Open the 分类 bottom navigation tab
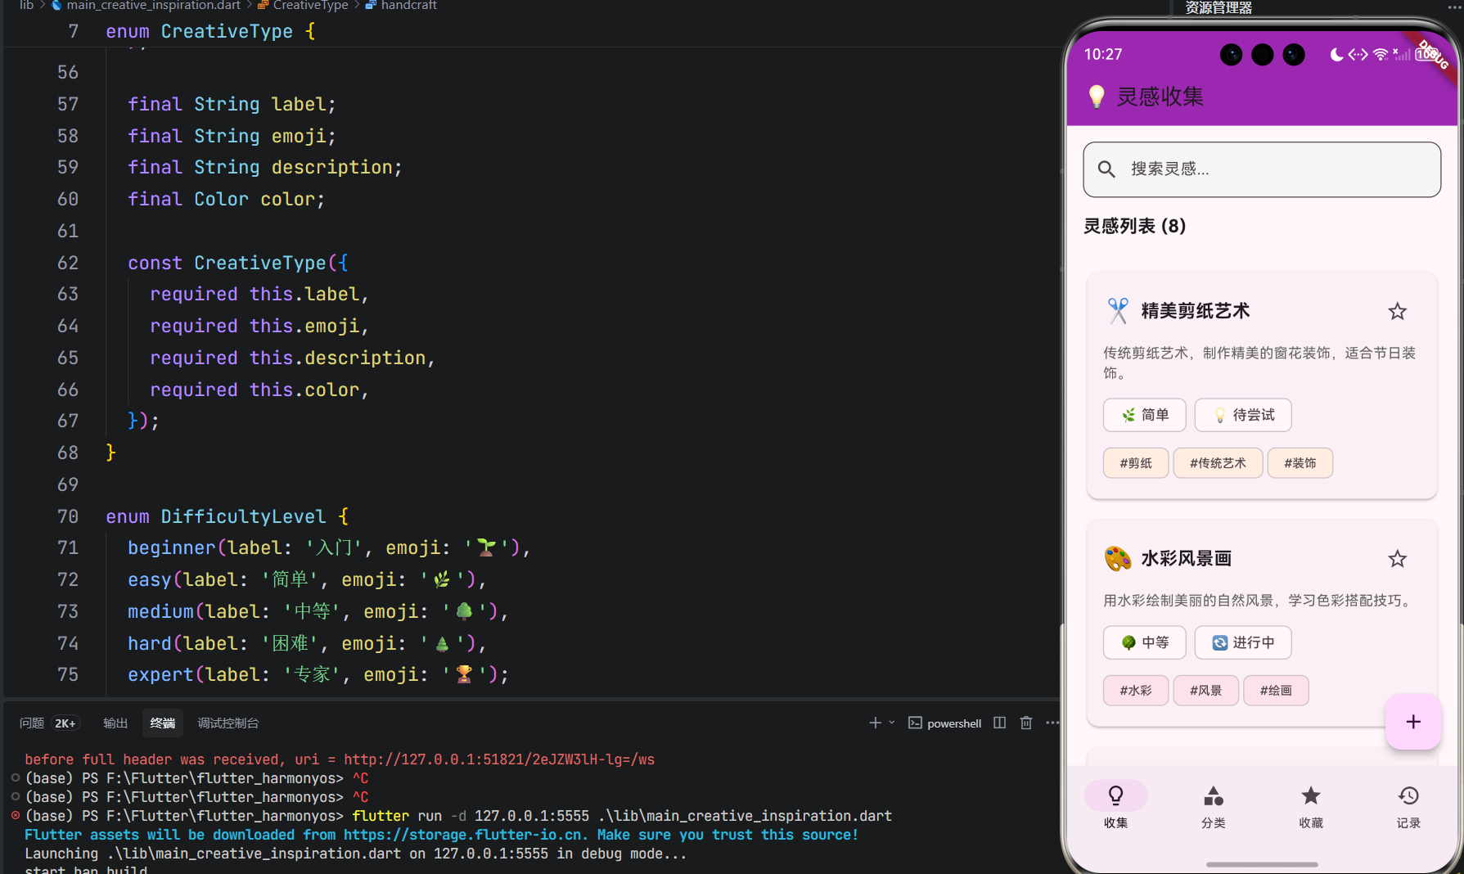The height and width of the screenshot is (874, 1464). (x=1213, y=805)
